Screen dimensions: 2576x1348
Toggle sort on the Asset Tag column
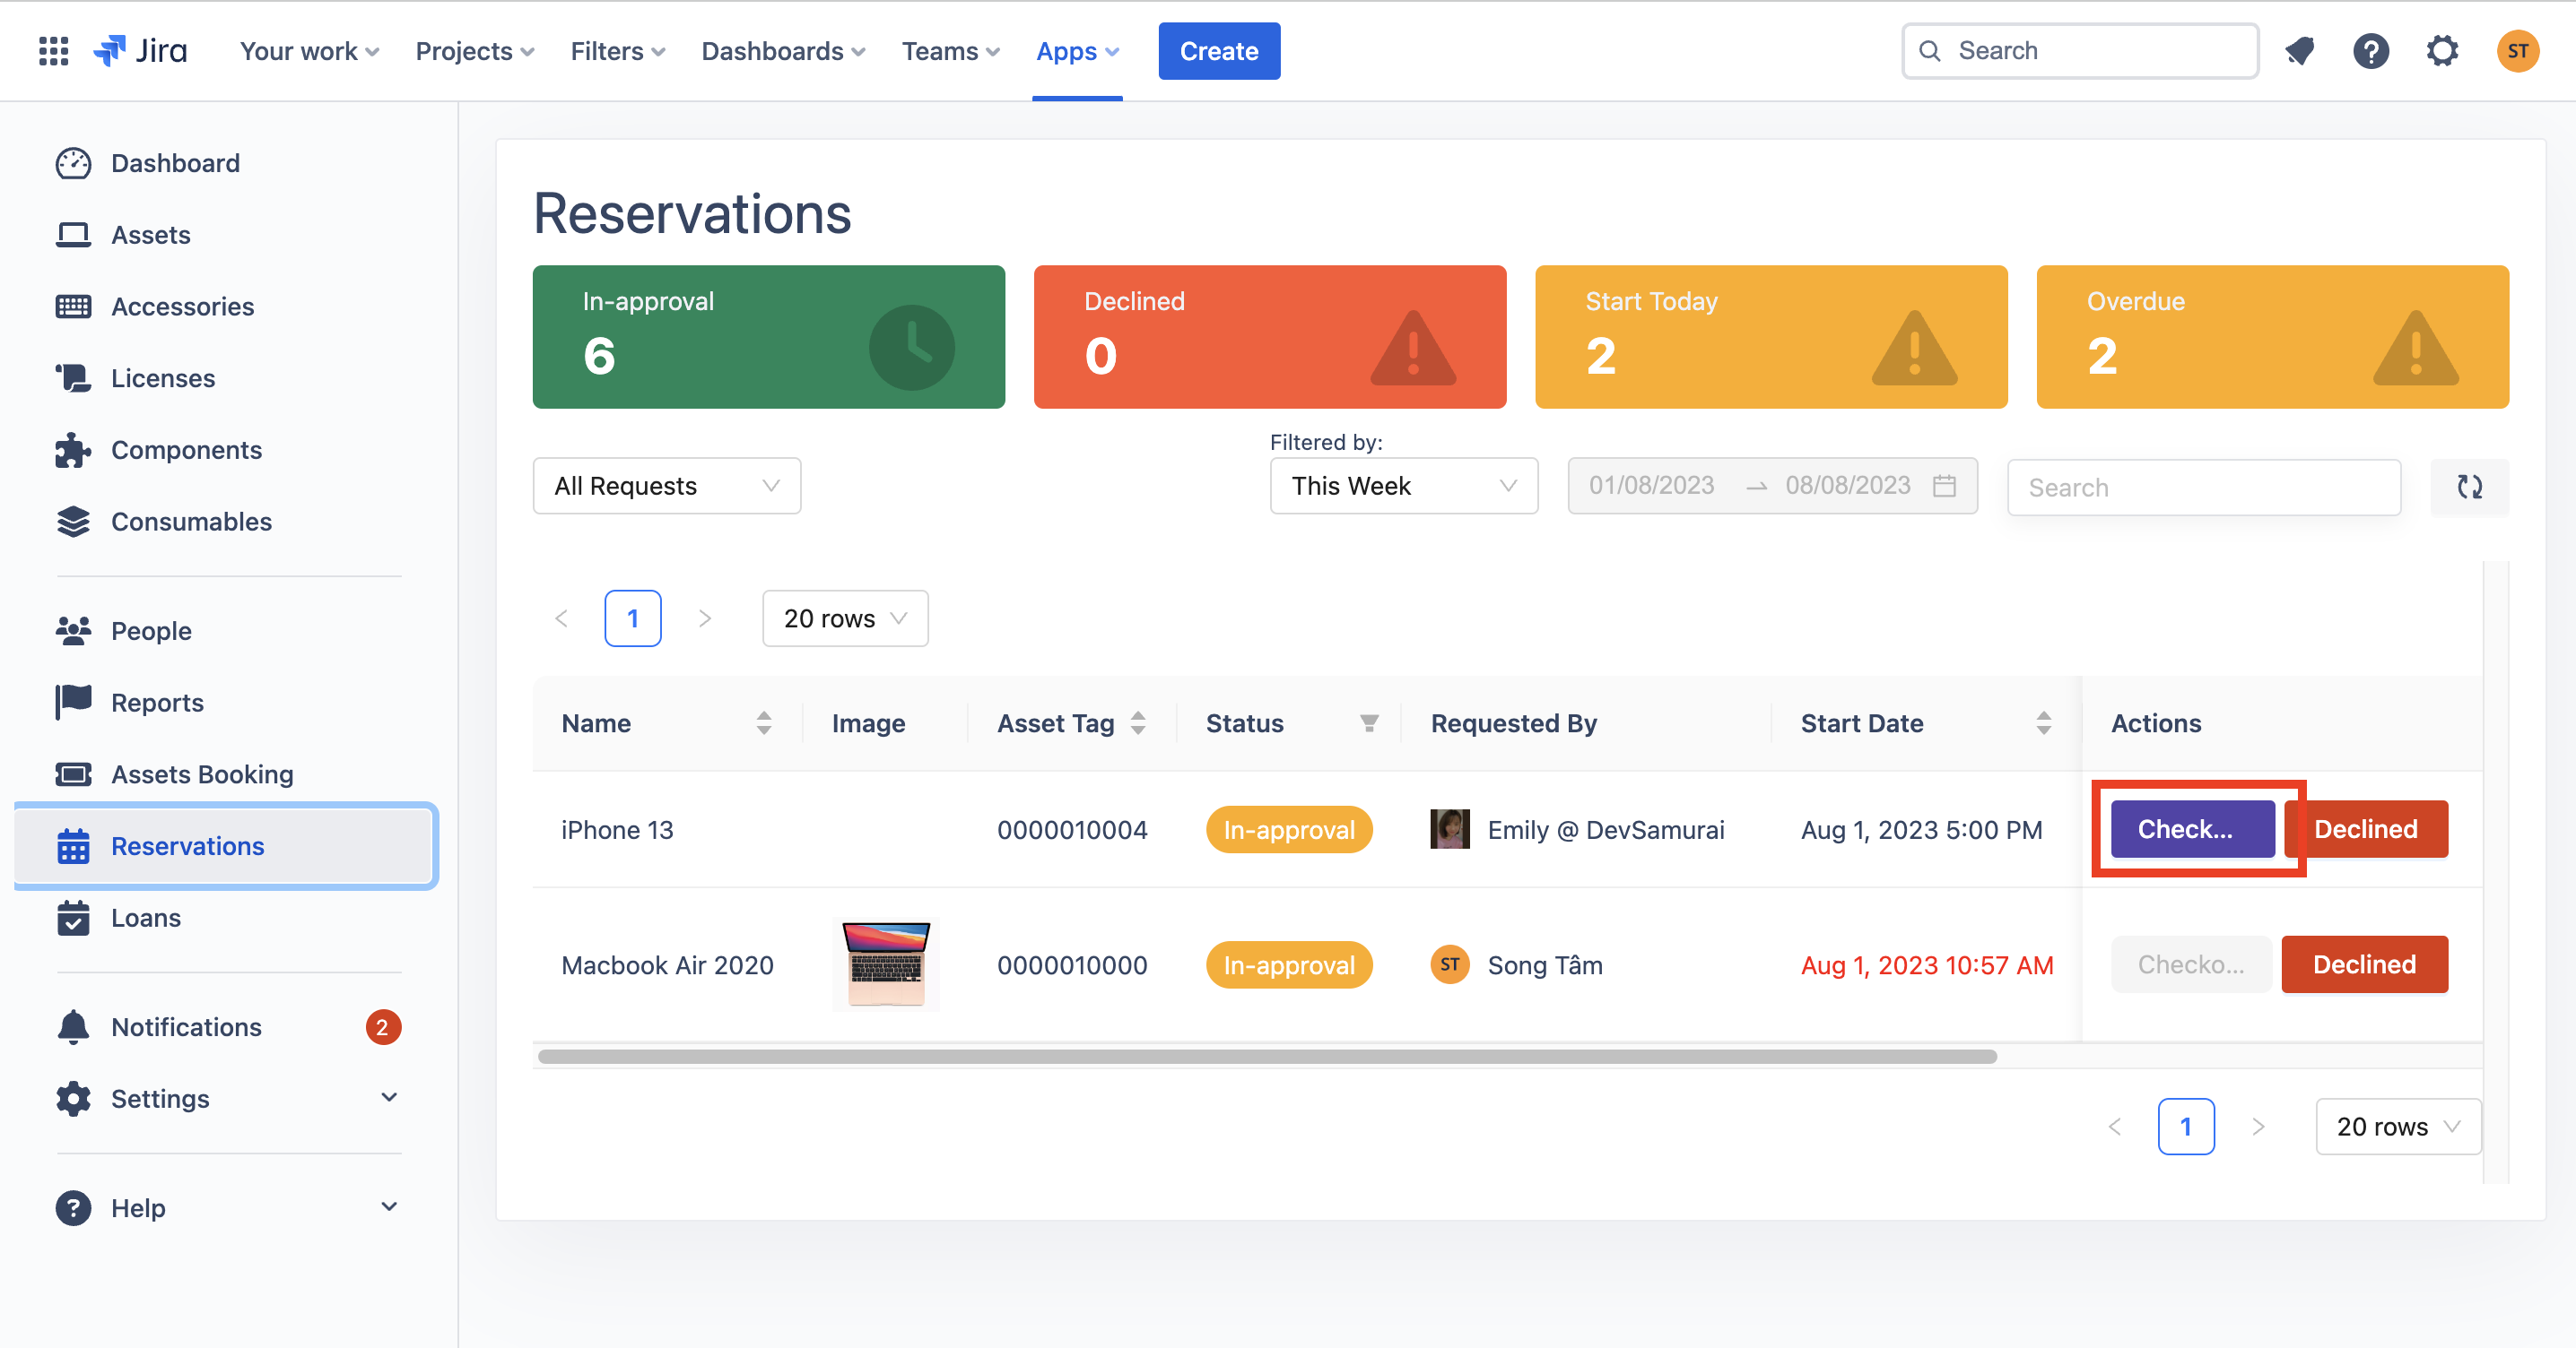pyautogui.click(x=1138, y=723)
